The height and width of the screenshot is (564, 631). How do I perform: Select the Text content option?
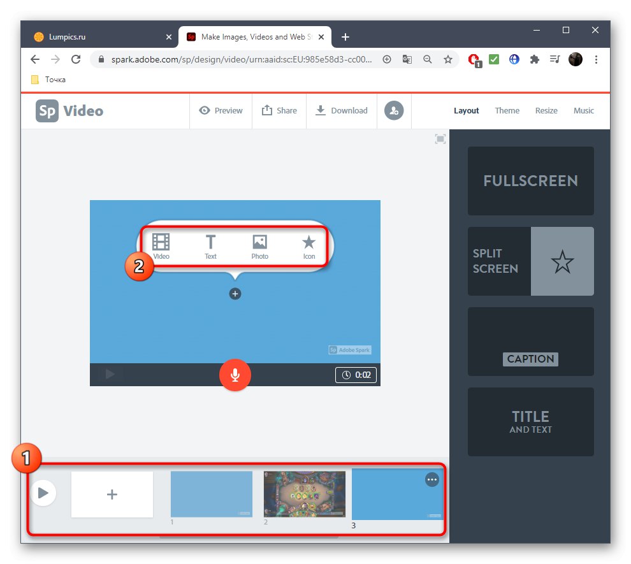point(210,246)
